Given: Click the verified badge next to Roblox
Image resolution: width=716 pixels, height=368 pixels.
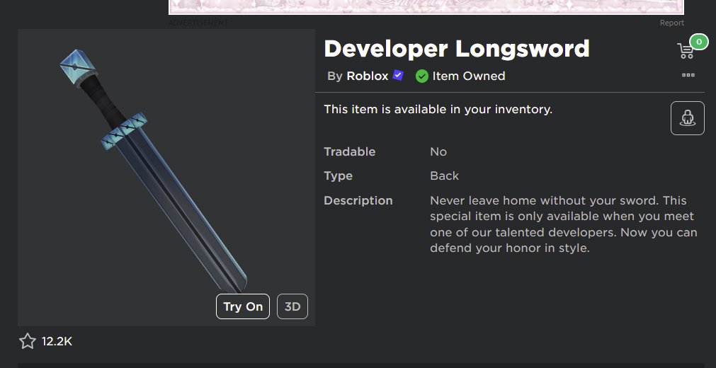Looking at the screenshot, I should point(398,75).
